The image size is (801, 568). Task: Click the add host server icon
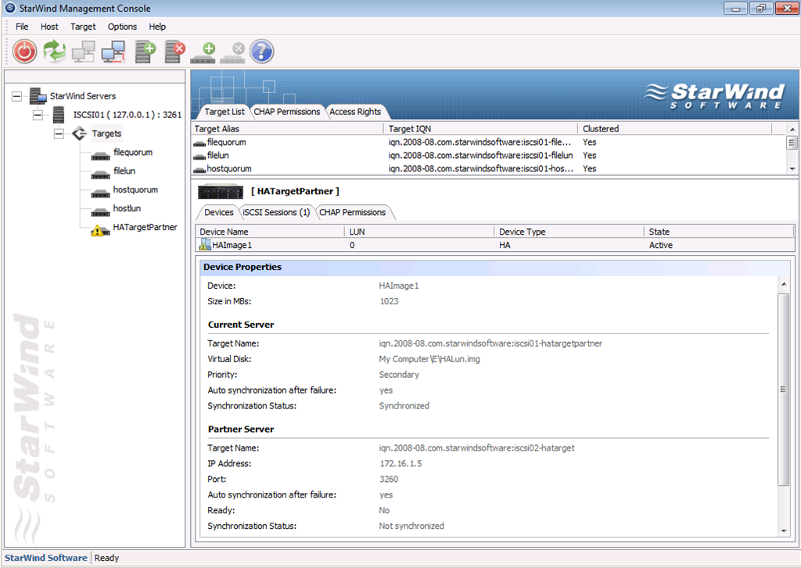tap(145, 52)
